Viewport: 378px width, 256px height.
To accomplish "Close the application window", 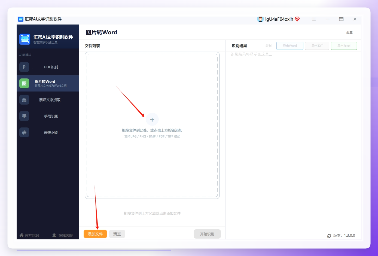I will click(x=355, y=19).
